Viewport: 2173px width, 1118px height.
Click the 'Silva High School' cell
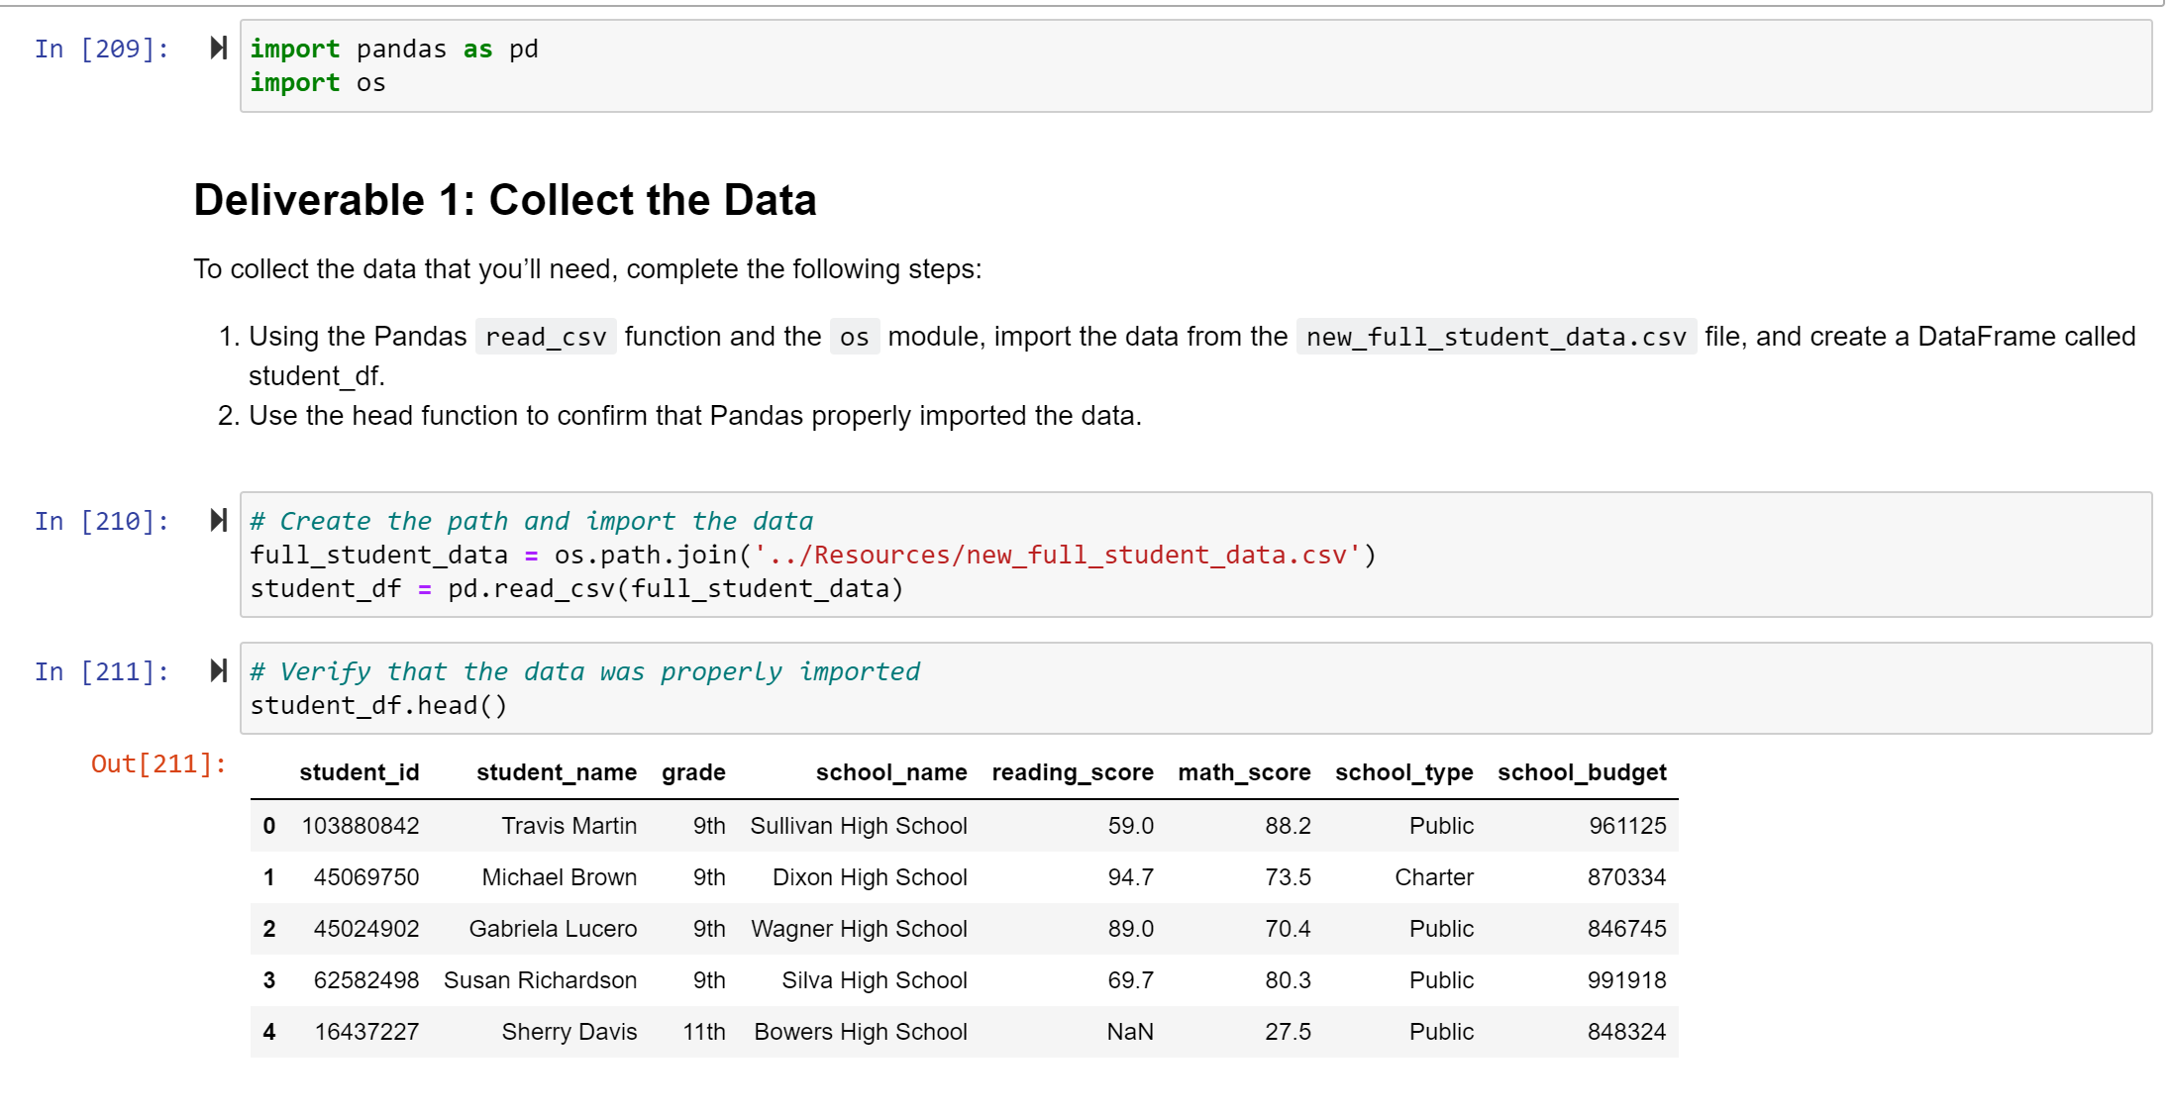[875, 980]
